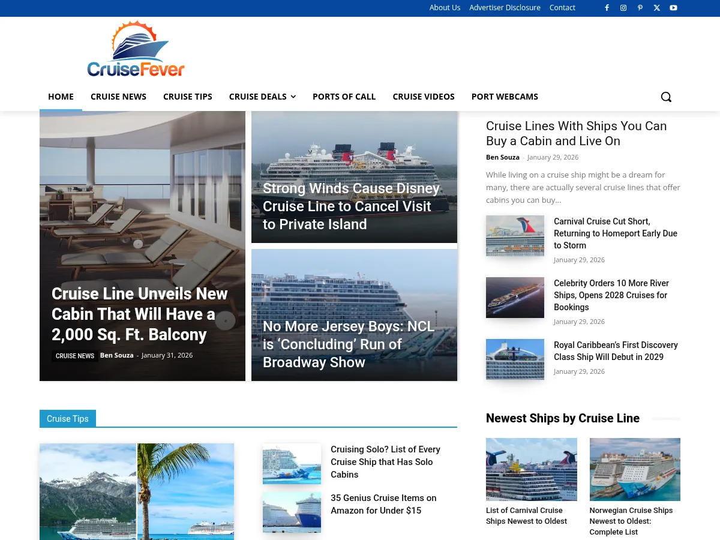Image resolution: width=720 pixels, height=540 pixels.
Task: Open CruiseFever's Instagram profile icon
Action: point(623,8)
